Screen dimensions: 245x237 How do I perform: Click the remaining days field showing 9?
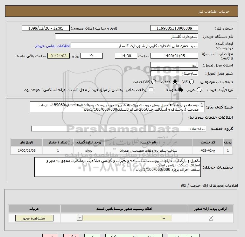point(92,56)
